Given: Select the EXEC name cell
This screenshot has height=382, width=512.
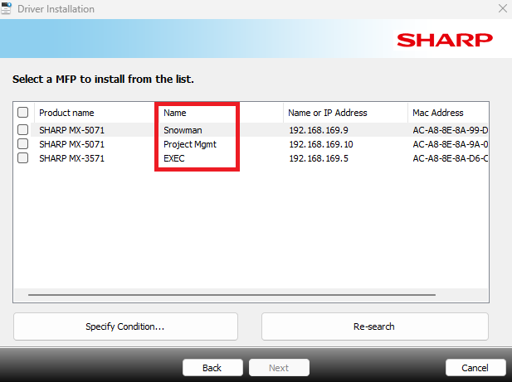Looking at the screenshot, I should 174,158.
